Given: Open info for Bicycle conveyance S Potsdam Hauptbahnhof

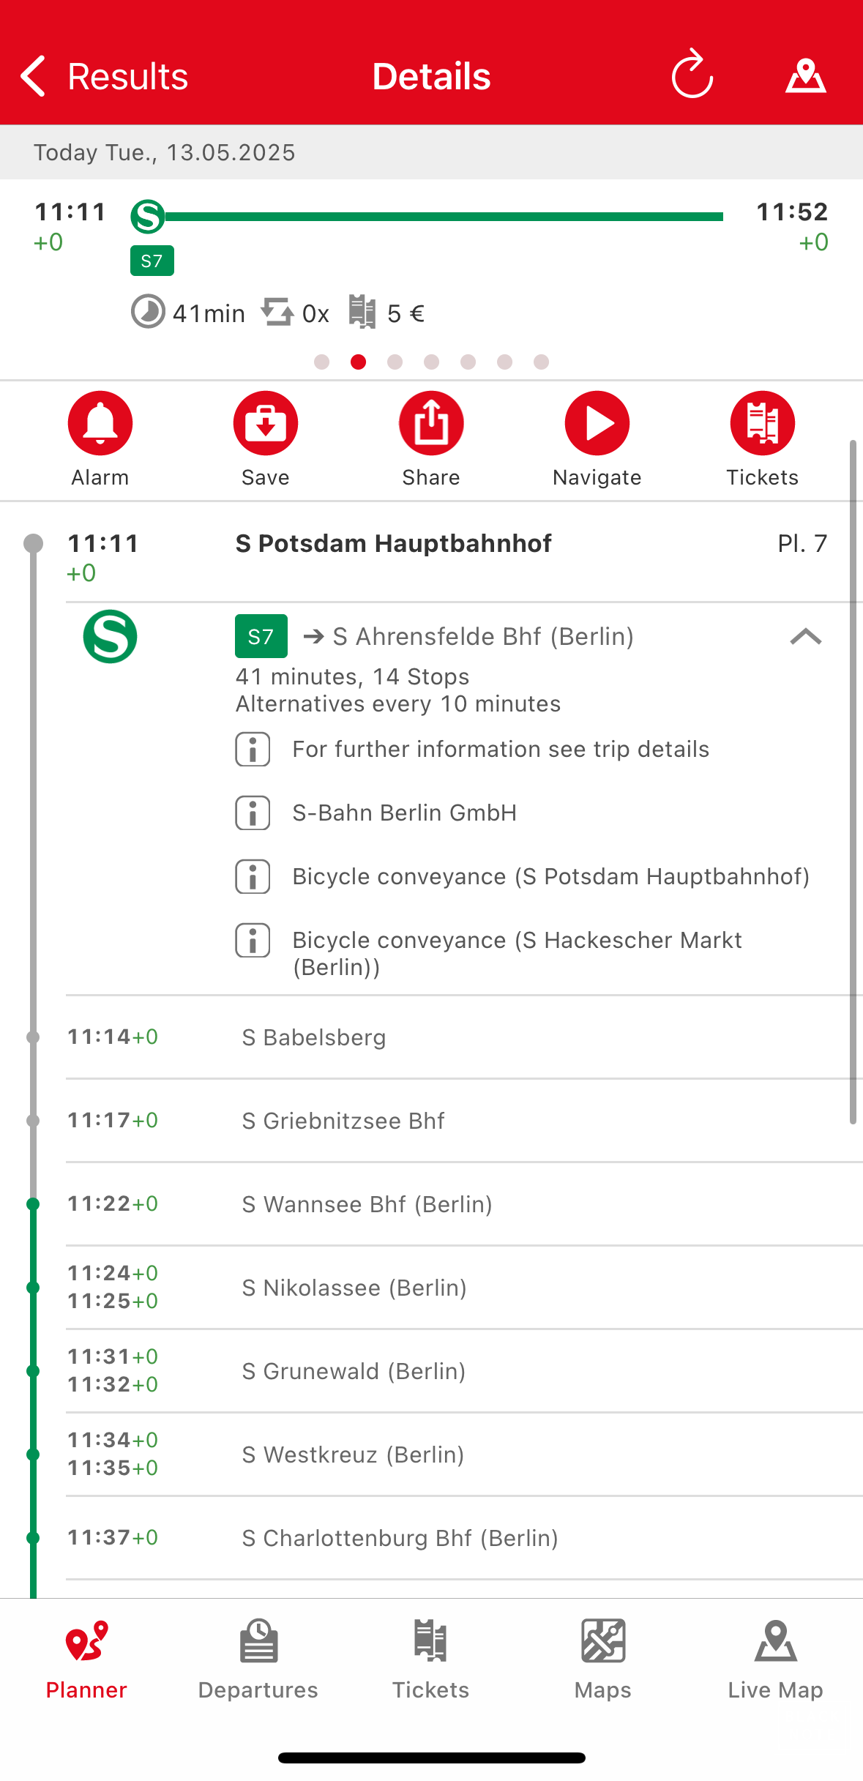Looking at the screenshot, I should tap(253, 877).
